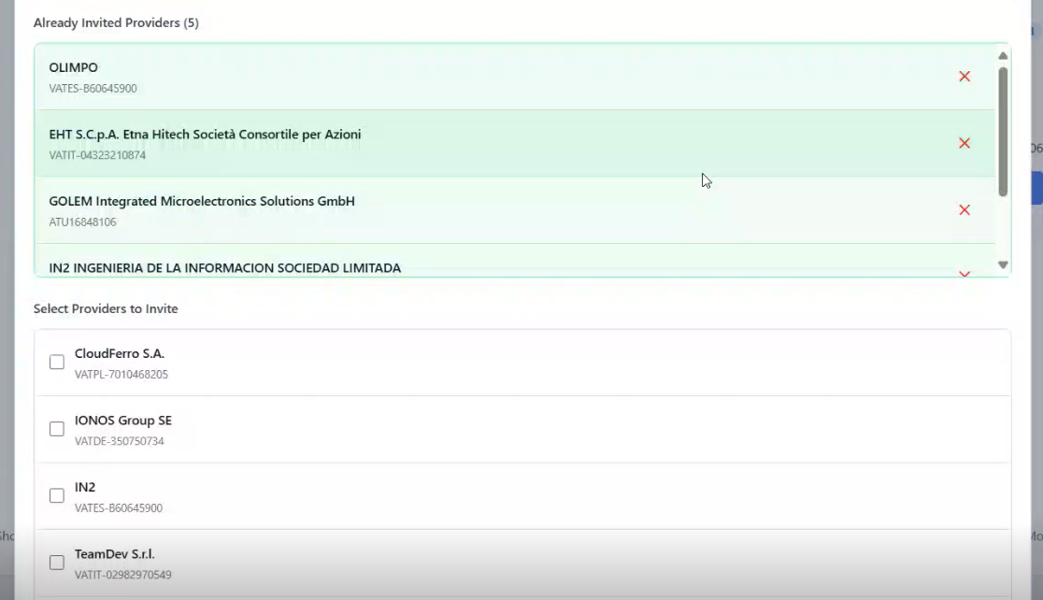1043x600 pixels.
Task: Check the box beside VATES-B60645900 IN2
Action: click(57, 495)
